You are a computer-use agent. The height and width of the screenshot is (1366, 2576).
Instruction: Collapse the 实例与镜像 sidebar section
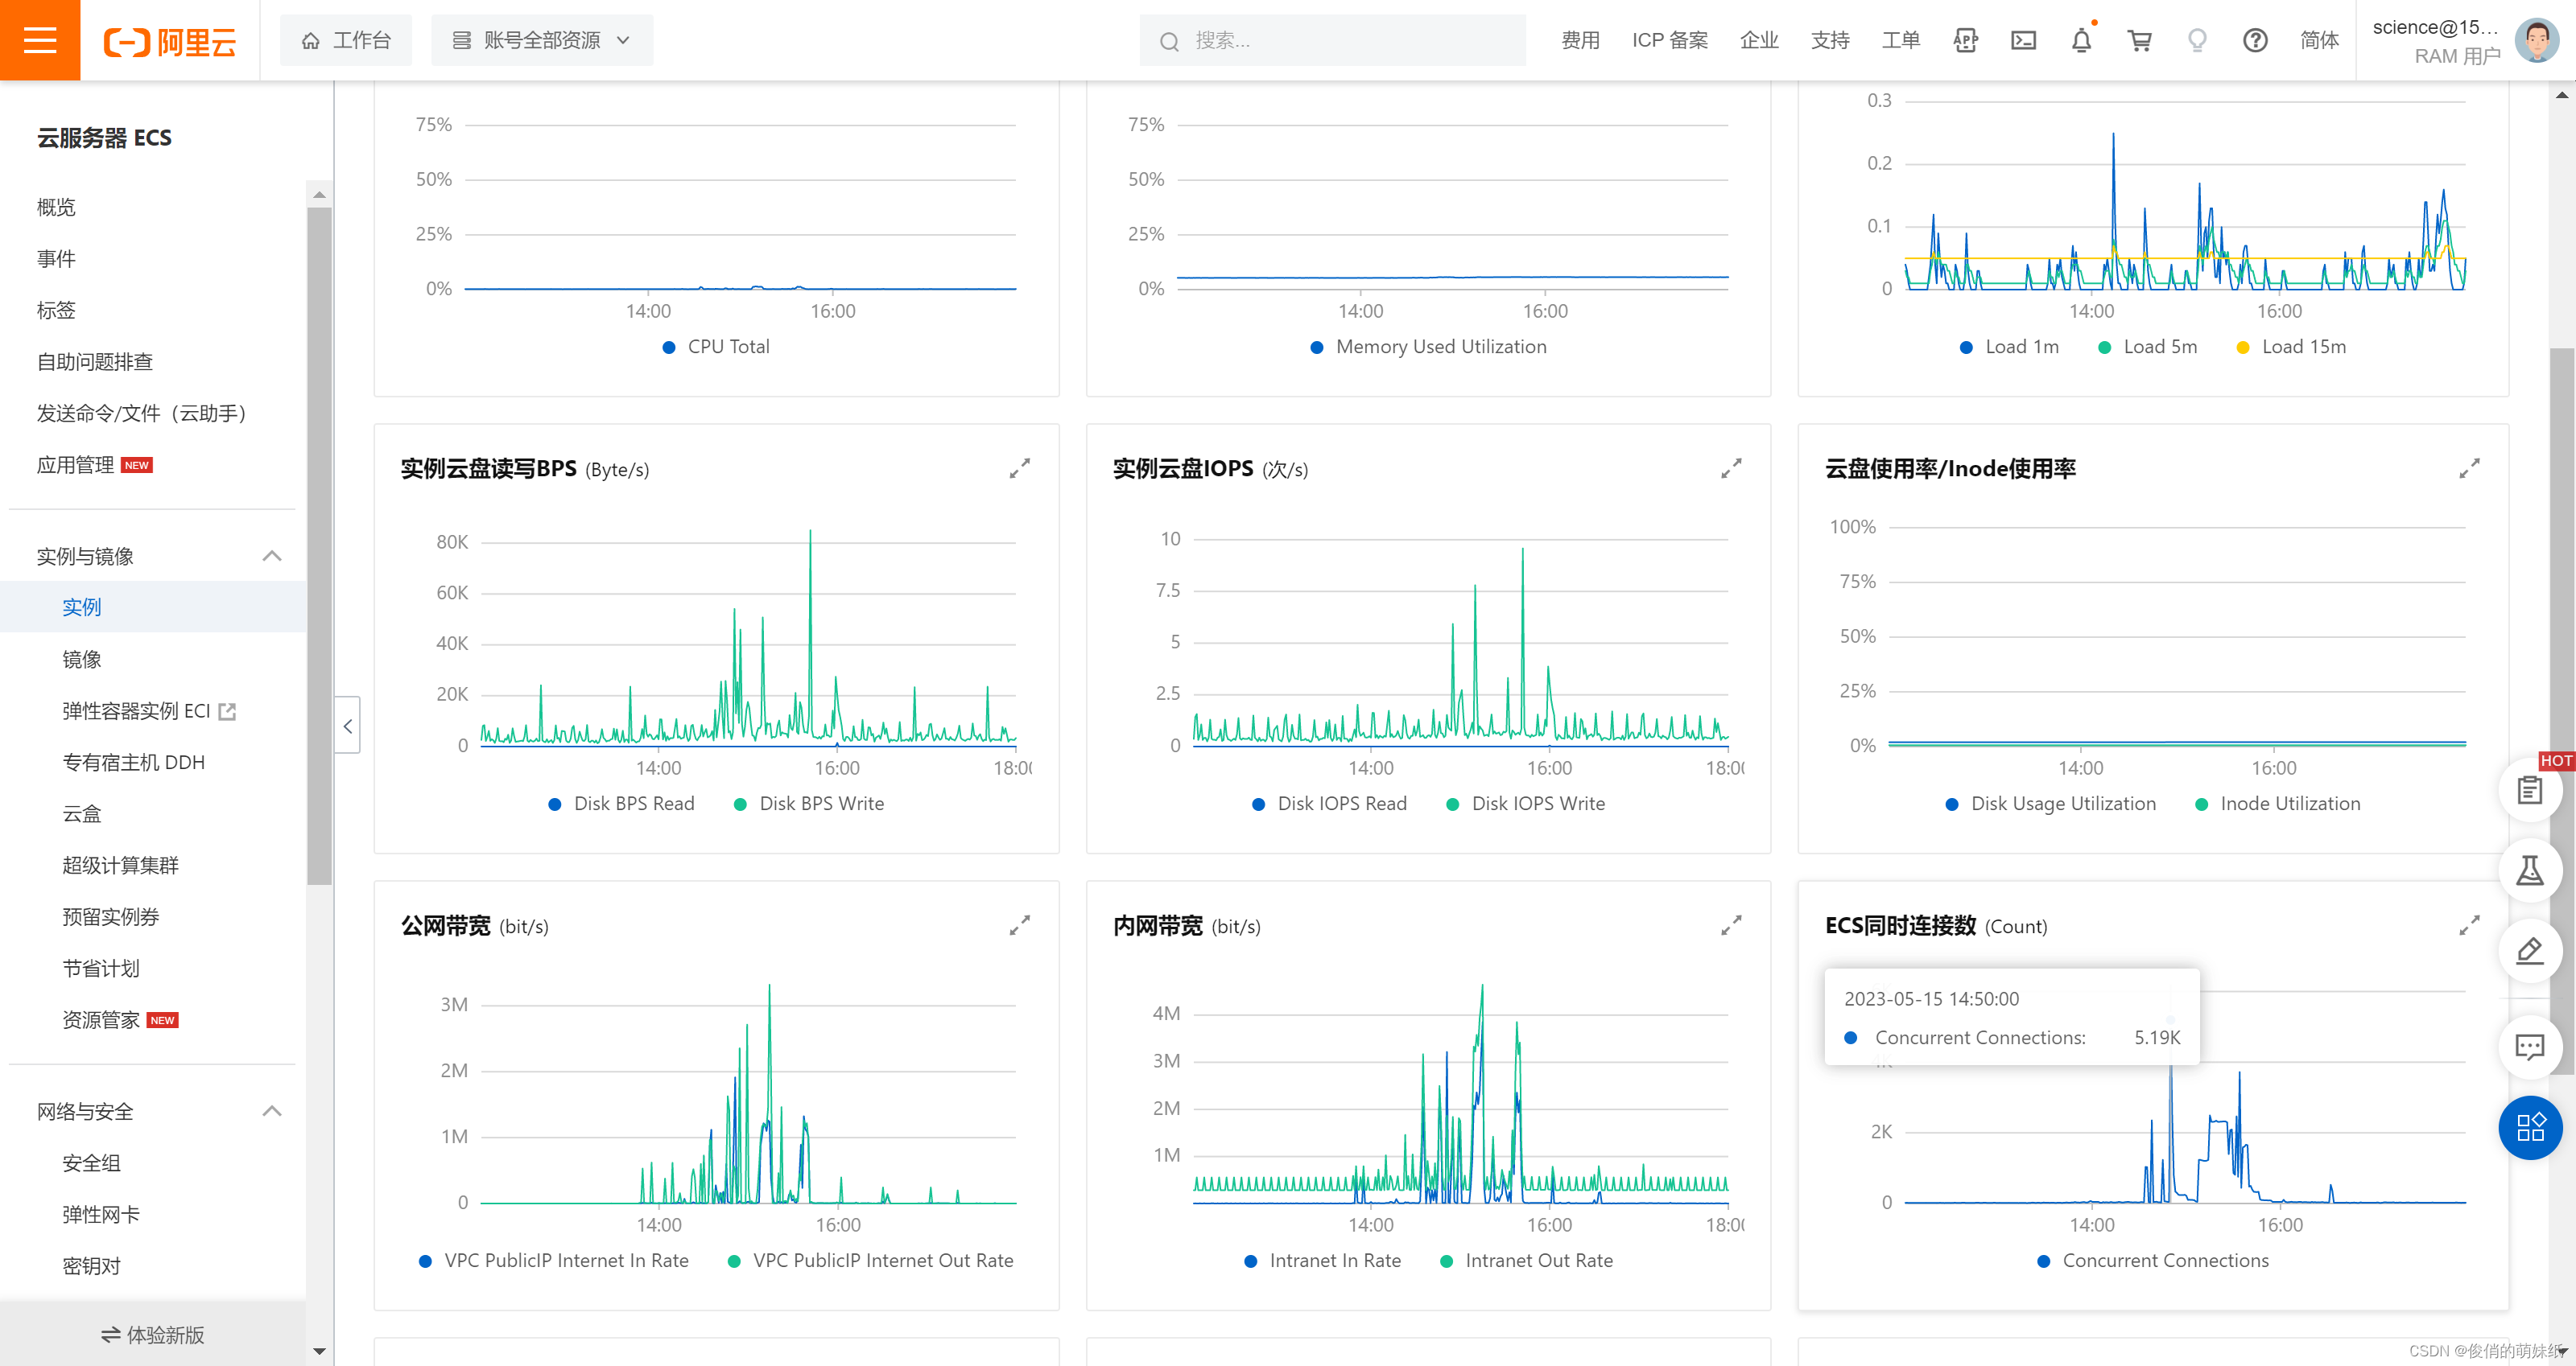click(x=271, y=556)
